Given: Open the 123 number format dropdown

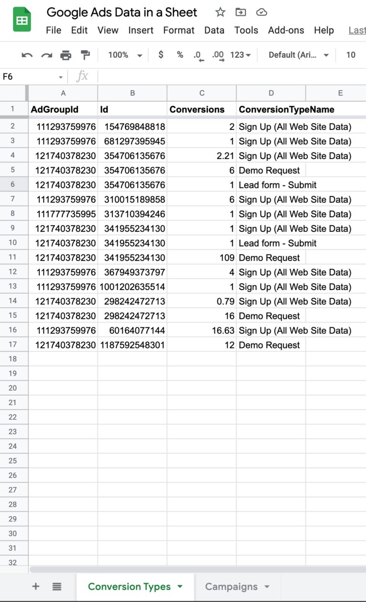Looking at the screenshot, I should click(239, 55).
